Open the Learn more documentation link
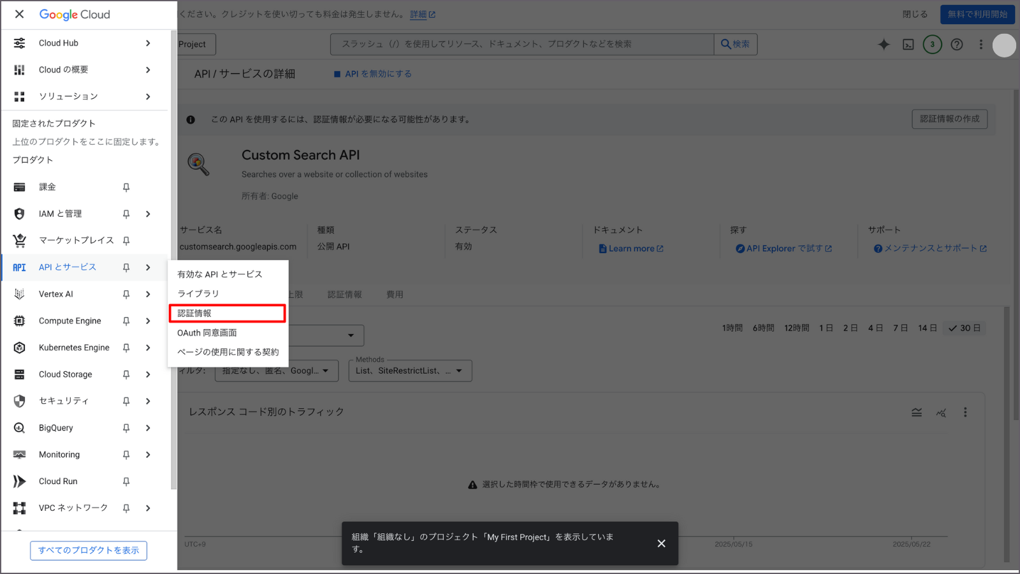 click(x=631, y=249)
